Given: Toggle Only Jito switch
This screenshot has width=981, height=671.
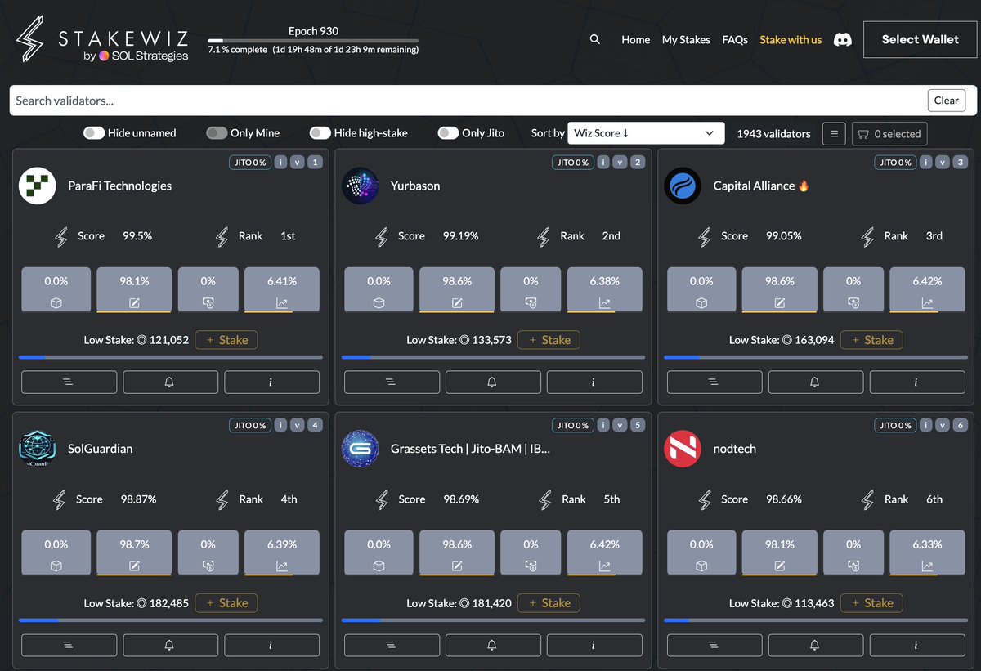Looking at the screenshot, I should click(x=448, y=133).
